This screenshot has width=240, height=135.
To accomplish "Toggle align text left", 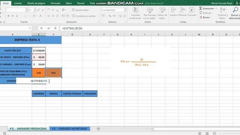I will coord(49,16).
